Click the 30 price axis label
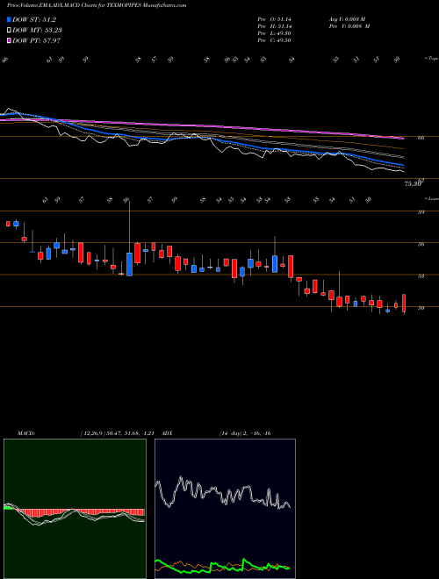The image size is (439, 579). click(x=421, y=308)
